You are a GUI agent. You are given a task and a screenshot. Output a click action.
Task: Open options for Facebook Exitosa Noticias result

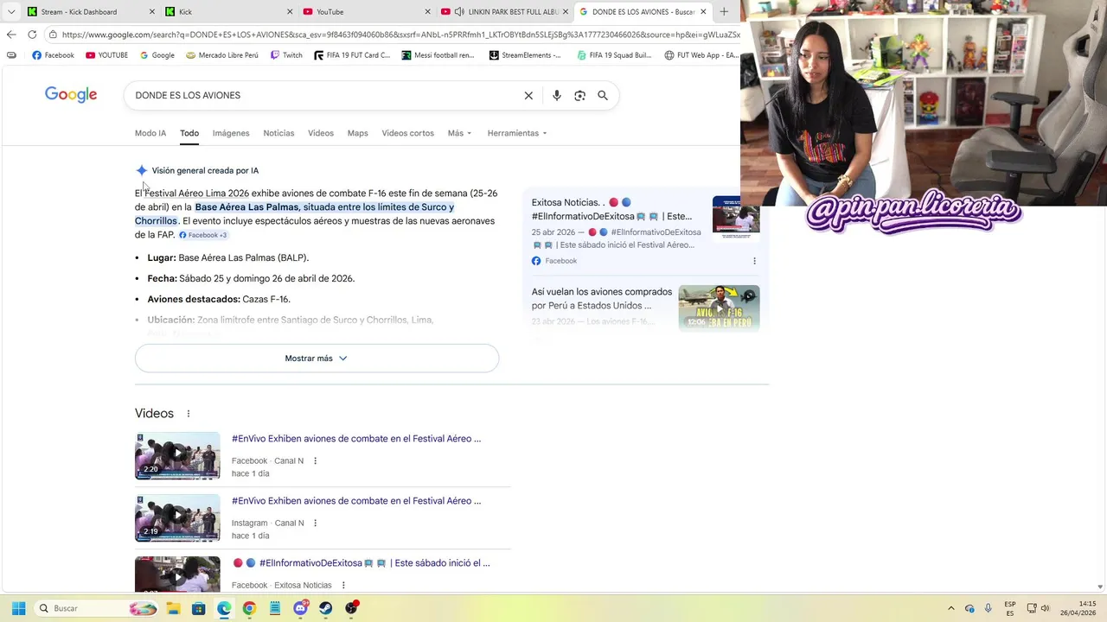pyautogui.click(x=343, y=586)
